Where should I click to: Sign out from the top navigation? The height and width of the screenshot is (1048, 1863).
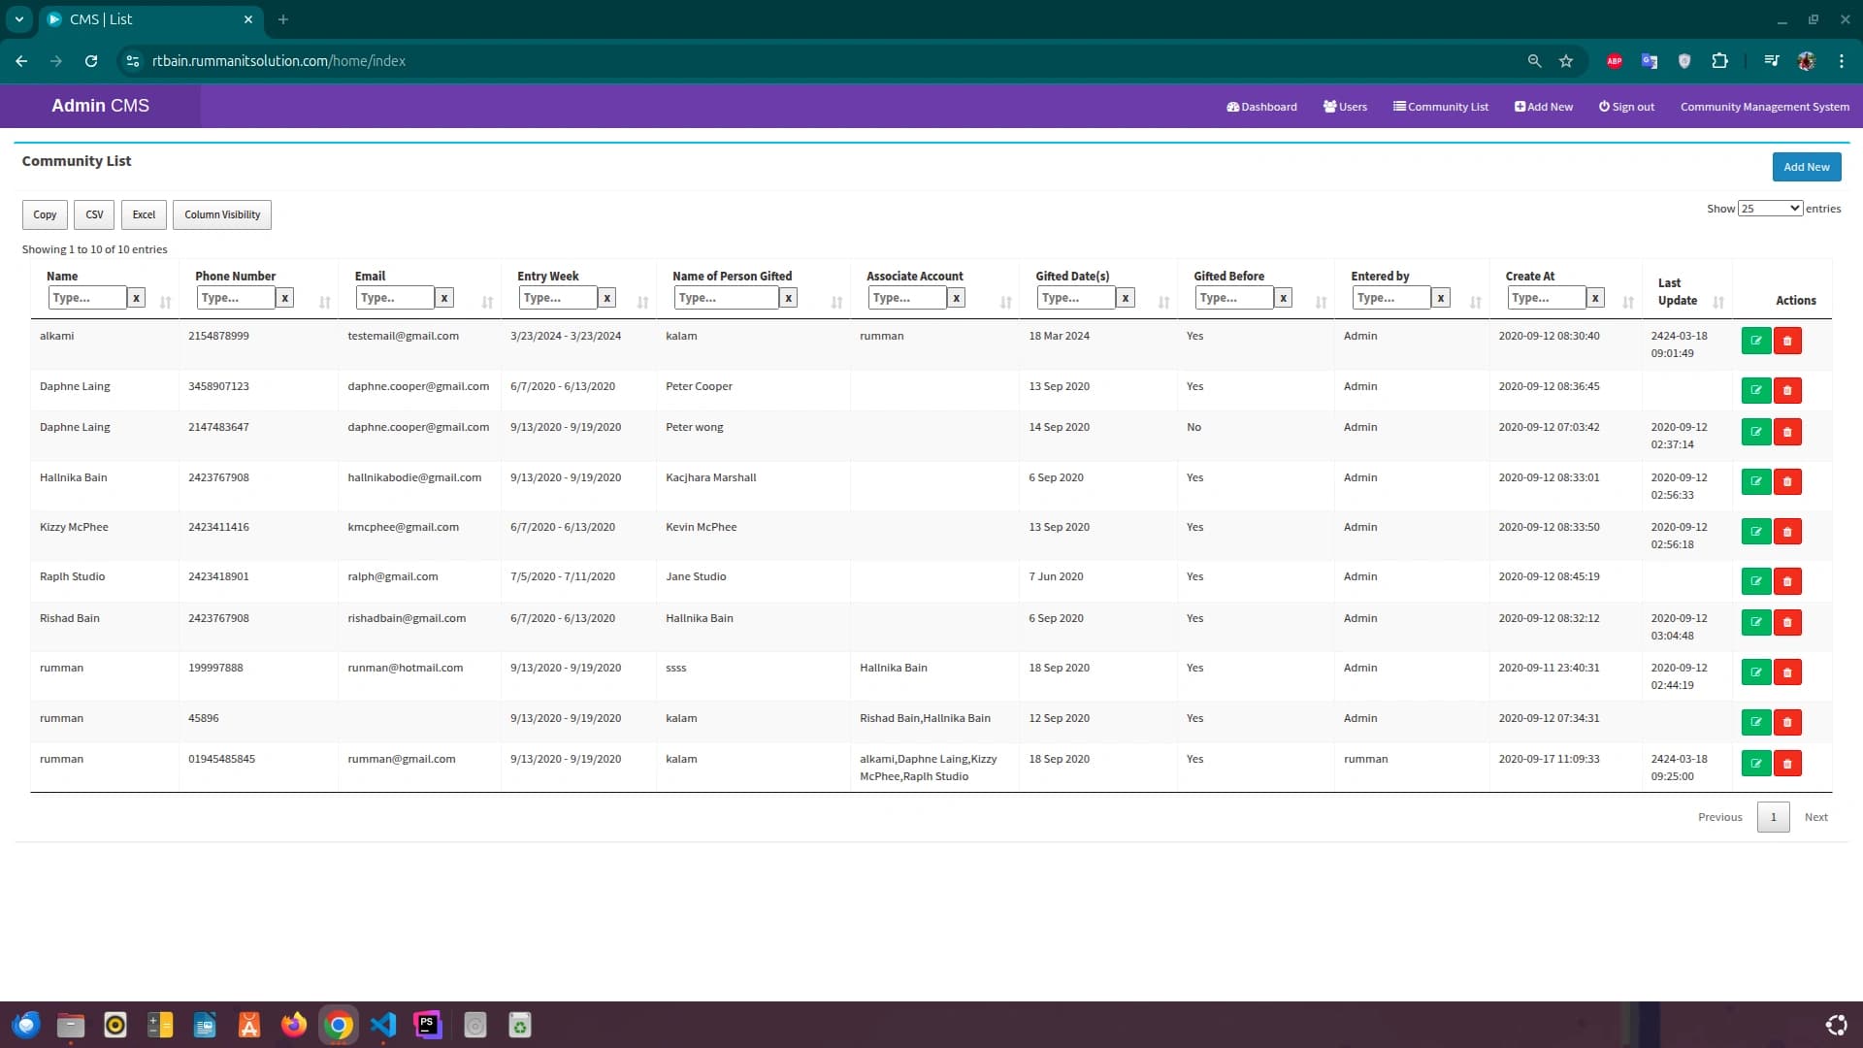[1626, 107]
